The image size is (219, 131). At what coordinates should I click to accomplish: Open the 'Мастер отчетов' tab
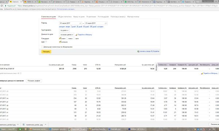pyautogui.click(x=133, y=17)
